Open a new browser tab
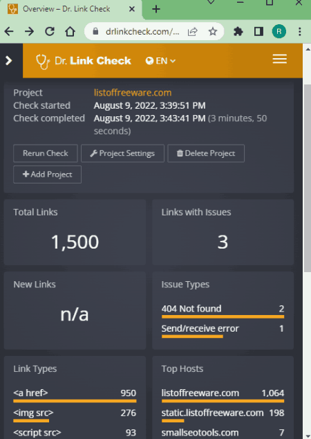 [x=156, y=9]
